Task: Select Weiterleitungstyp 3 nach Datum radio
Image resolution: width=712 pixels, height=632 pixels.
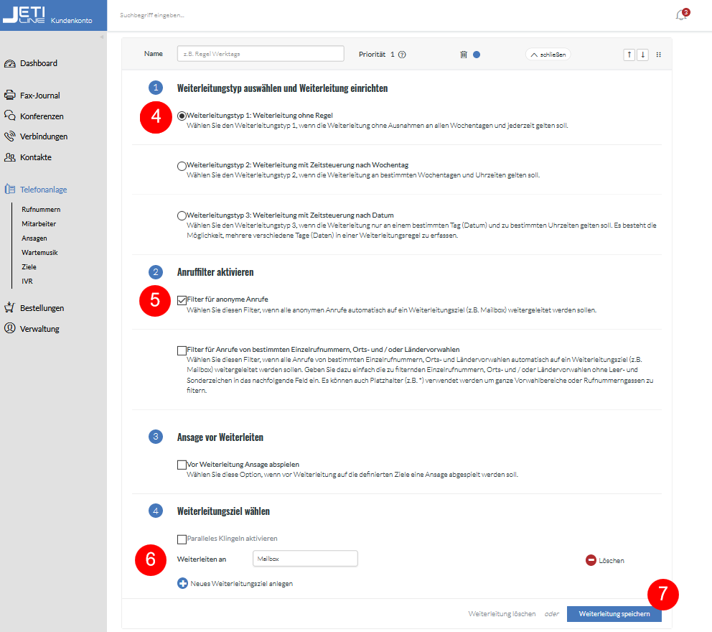Action: click(x=182, y=215)
